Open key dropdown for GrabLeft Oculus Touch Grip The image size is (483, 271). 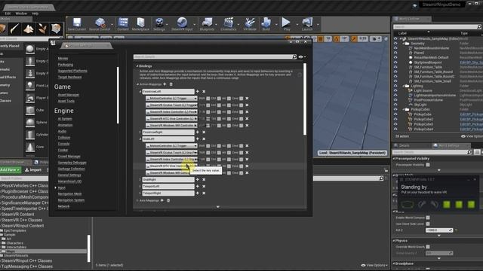click(171, 153)
